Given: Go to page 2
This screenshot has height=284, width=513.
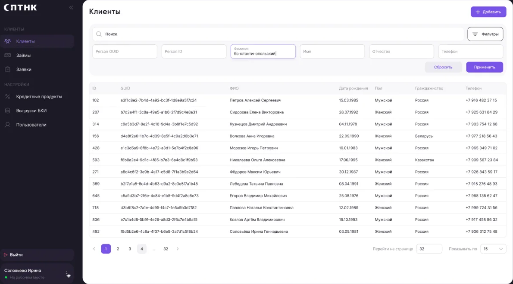Looking at the screenshot, I should coord(118,249).
